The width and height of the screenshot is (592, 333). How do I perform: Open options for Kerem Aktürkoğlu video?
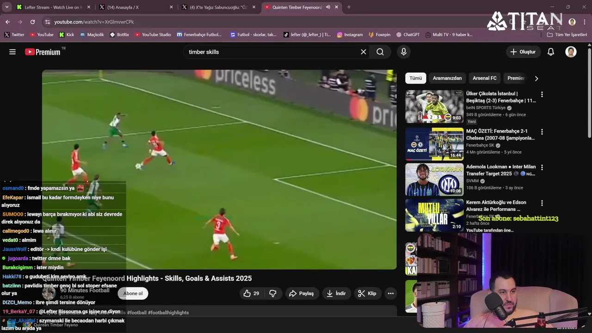[x=542, y=203]
